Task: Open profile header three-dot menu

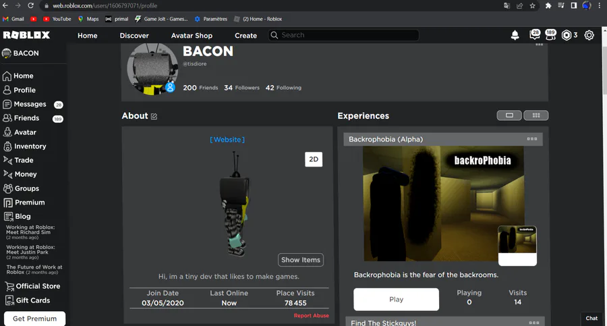Action: tap(540, 45)
